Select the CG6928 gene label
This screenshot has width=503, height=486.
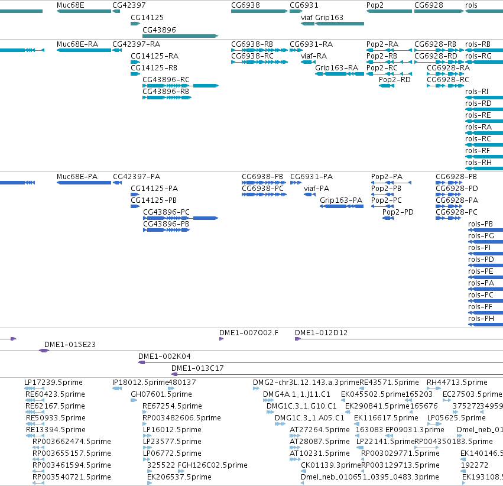(429, 5)
